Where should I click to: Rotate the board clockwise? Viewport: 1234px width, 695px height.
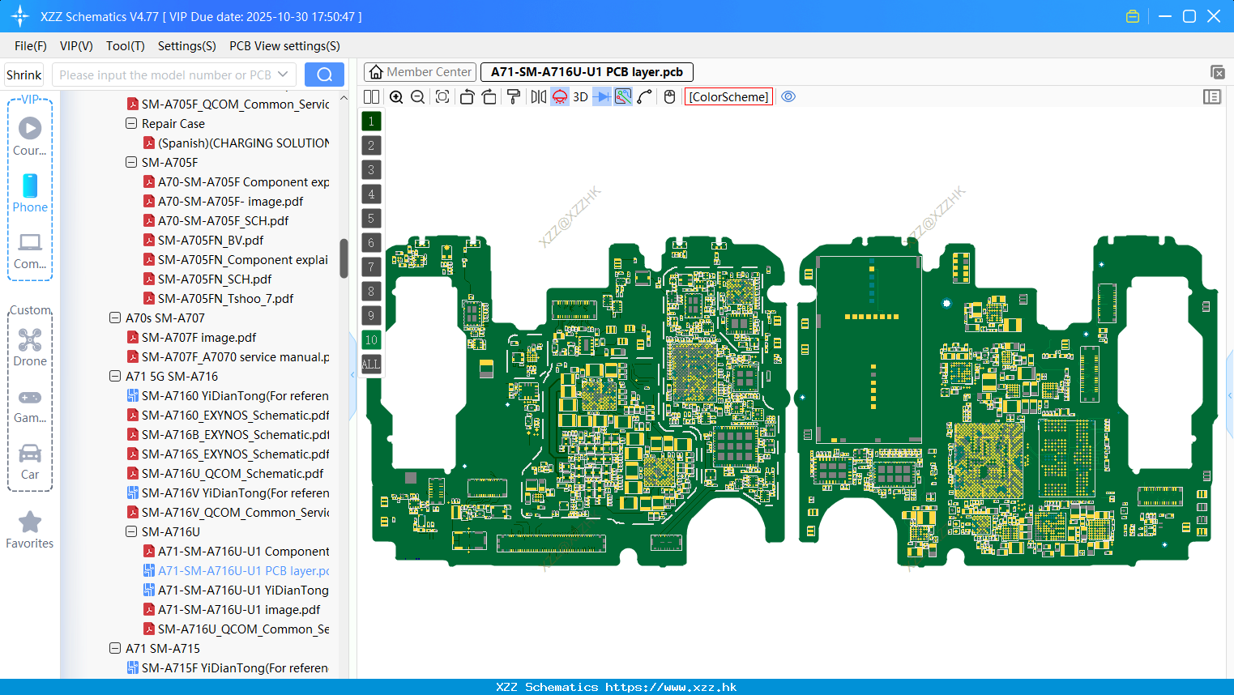pos(489,97)
